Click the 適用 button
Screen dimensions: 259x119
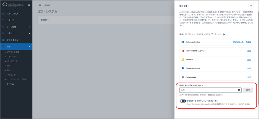pyautogui.click(x=248, y=90)
